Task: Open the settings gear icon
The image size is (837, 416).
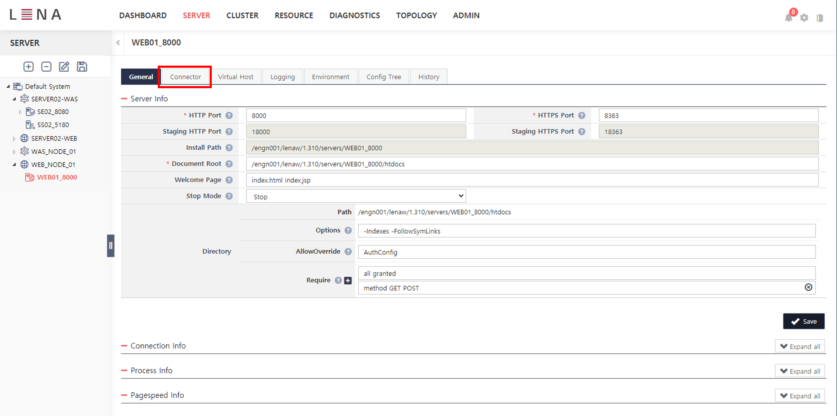Action: (804, 18)
